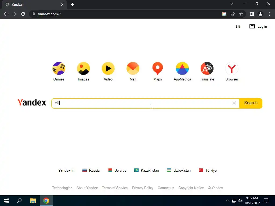
Task: Select the Yandex browser tab
Action: pyautogui.click(x=34, y=5)
